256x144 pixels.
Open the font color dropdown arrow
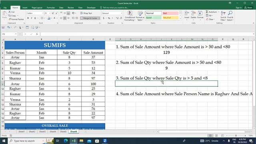pos(57,18)
